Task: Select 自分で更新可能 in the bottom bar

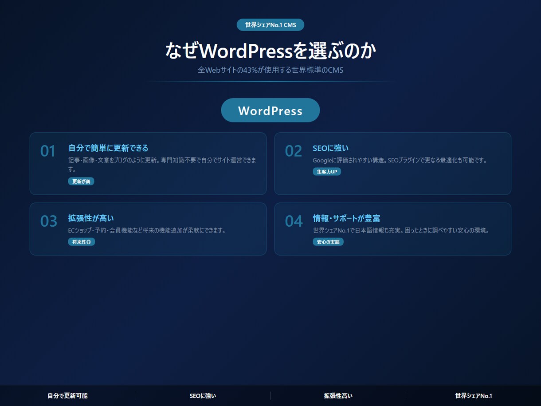Action: click(x=67, y=396)
